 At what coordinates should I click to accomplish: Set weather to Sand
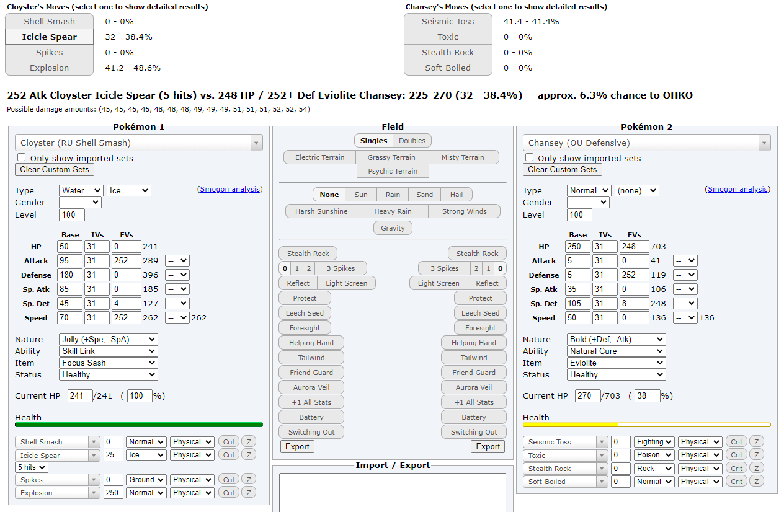pyautogui.click(x=425, y=195)
